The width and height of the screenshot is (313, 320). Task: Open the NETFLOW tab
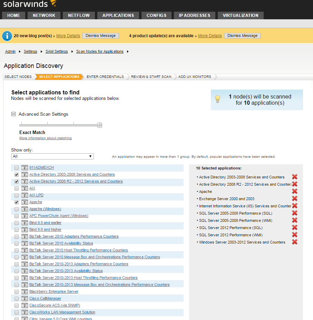click(79, 15)
